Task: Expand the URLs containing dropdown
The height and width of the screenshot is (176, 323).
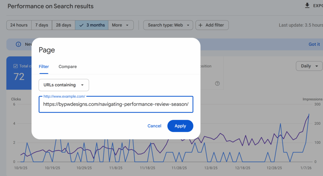Action: pyautogui.click(x=64, y=85)
